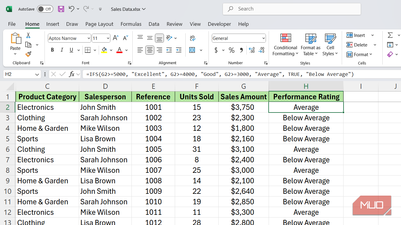Apply Percent Style number format
This screenshot has width=401, height=225.
pyautogui.click(x=231, y=50)
